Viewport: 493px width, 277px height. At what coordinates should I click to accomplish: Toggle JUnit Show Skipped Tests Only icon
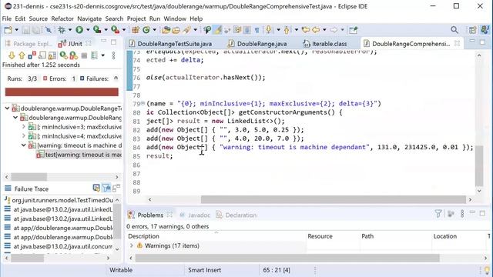[x=42, y=55]
